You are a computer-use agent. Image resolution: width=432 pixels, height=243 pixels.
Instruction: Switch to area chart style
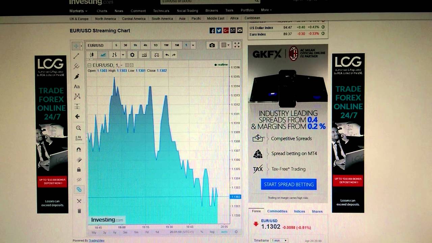pos(103,55)
